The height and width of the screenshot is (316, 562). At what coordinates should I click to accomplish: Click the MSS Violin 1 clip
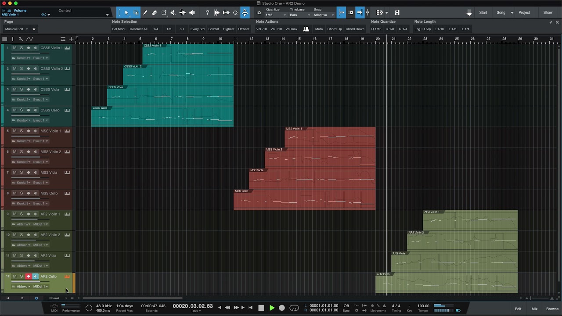[330, 137]
